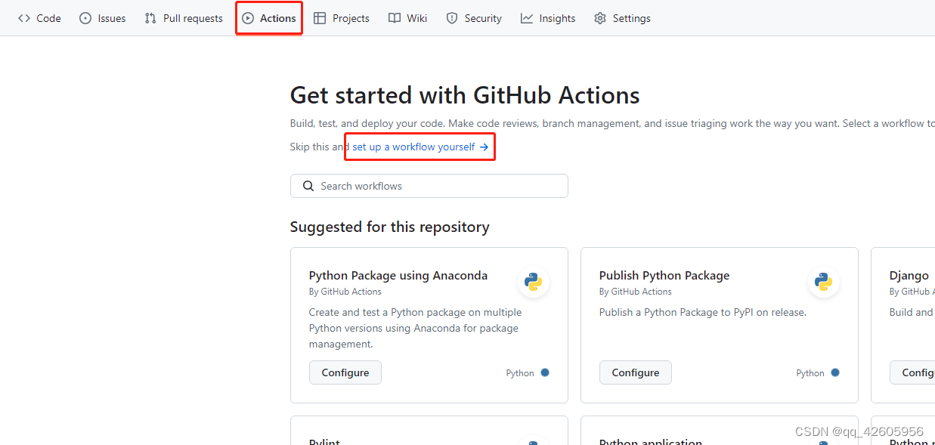Click the Issues circle-dot icon
This screenshot has height=445, width=935.
click(85, 18)
